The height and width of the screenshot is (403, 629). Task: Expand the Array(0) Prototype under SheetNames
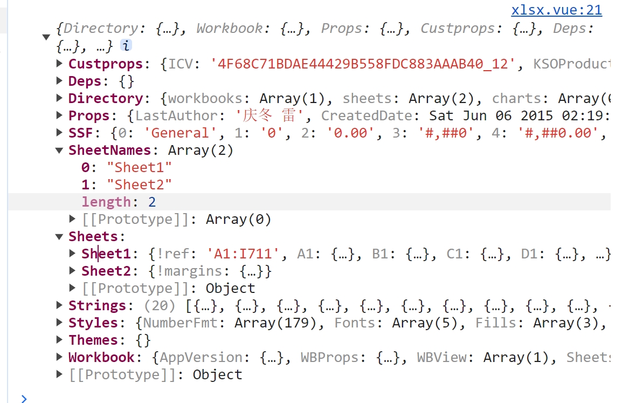(x=73, y=219)
